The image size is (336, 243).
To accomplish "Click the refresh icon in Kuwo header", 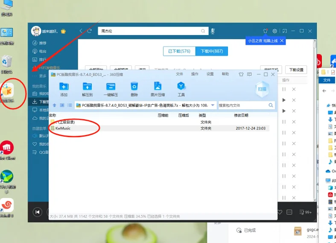I will [90, 31].
